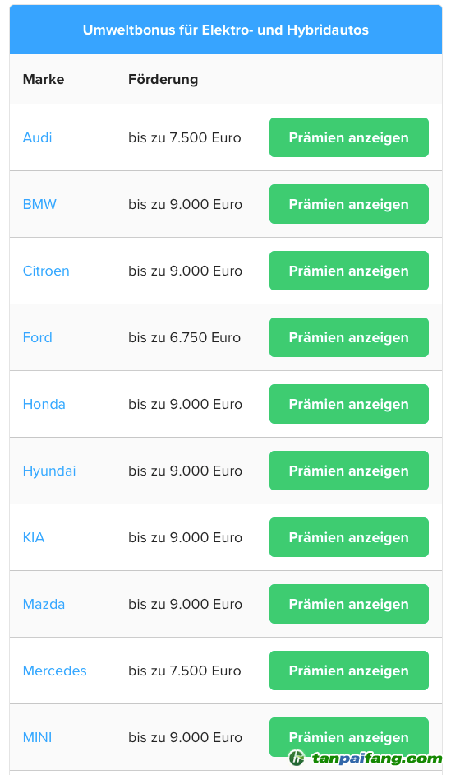Open the Mercedes brand link

(x=55, y=671)
